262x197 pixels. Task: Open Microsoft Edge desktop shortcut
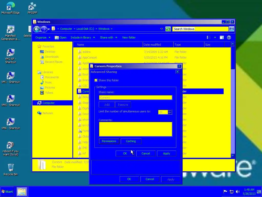tap(10, 8)
